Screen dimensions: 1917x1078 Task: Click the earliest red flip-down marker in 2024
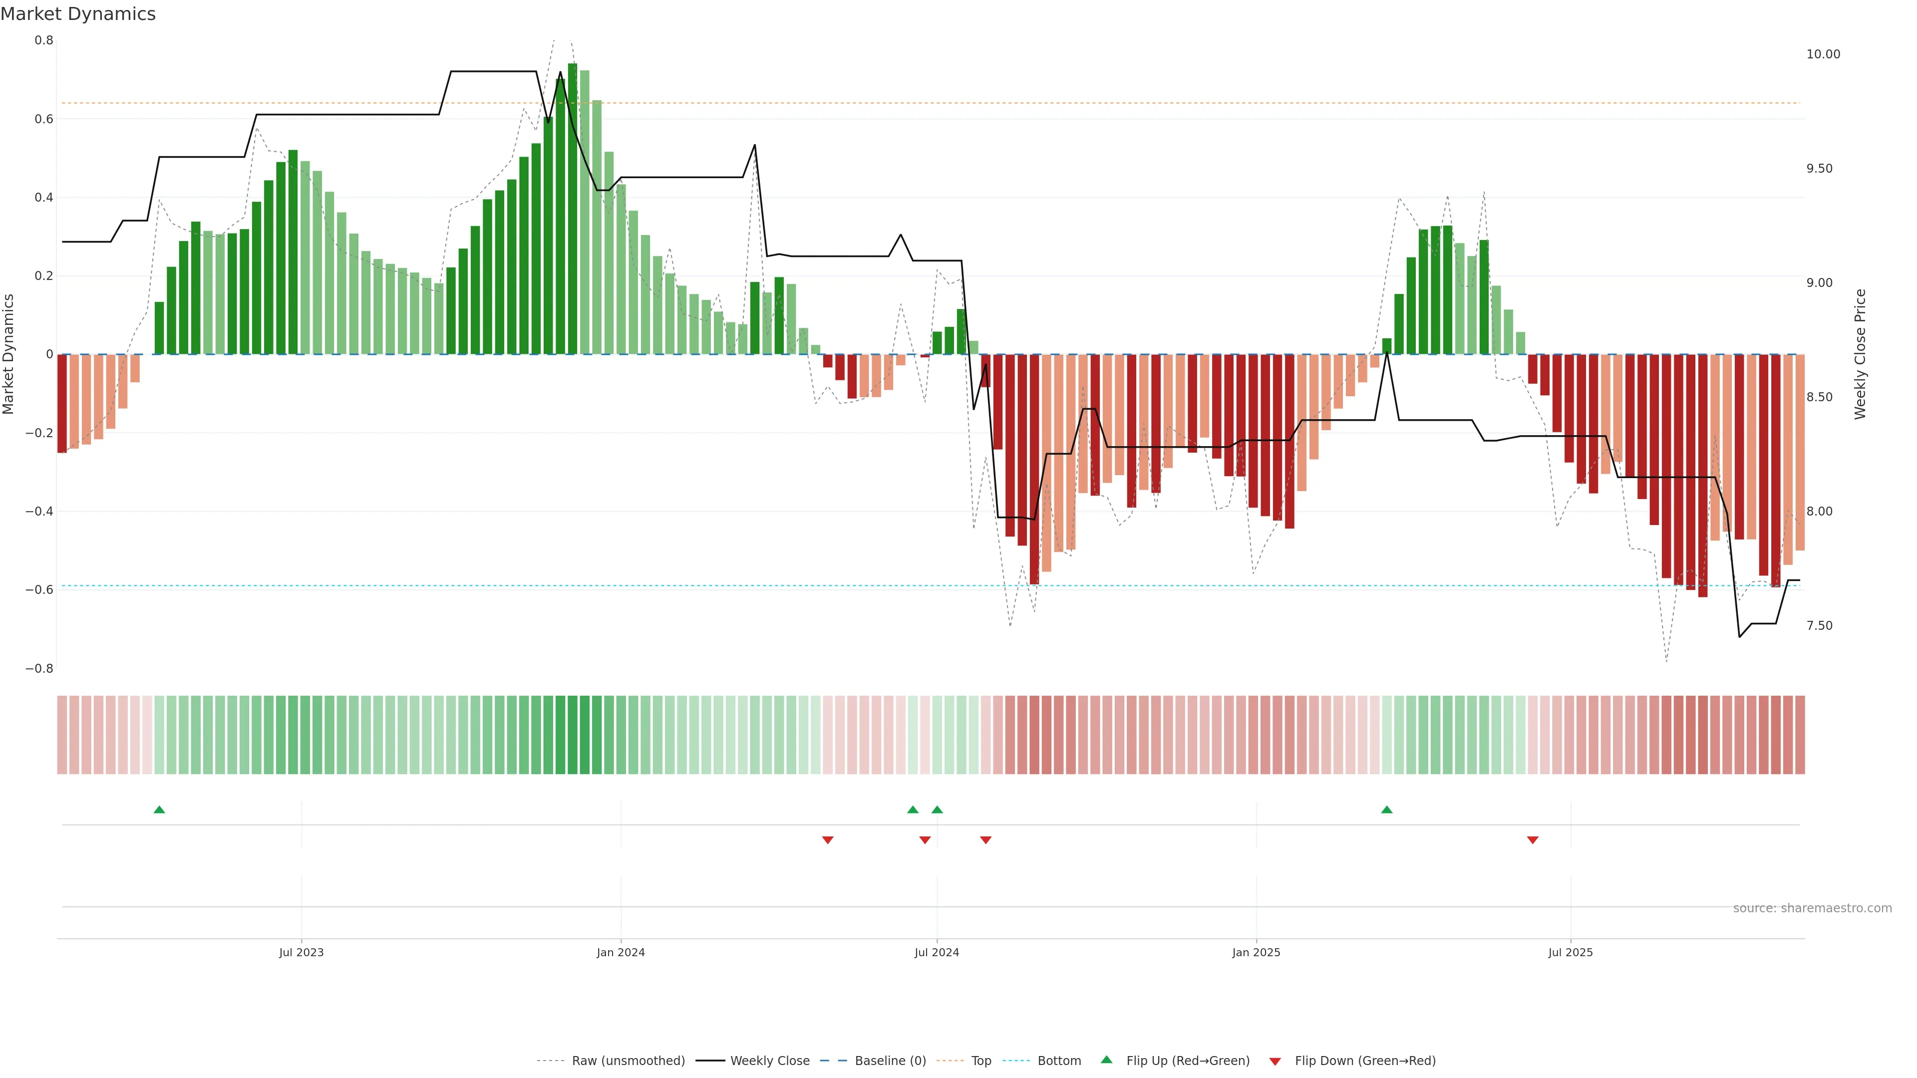pyautogui.click(x=828, y=840)
